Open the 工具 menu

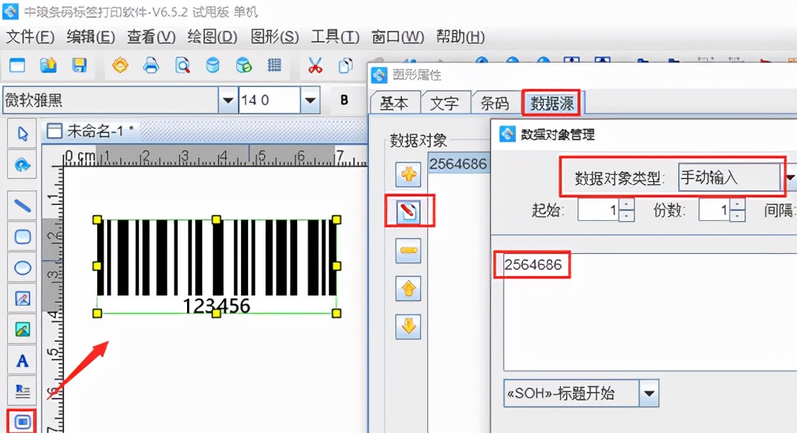[x=334, y=37]
